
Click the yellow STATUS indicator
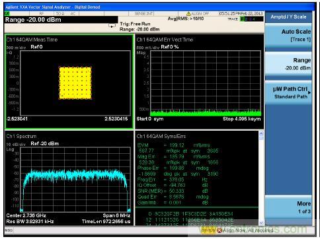[208, 230]
